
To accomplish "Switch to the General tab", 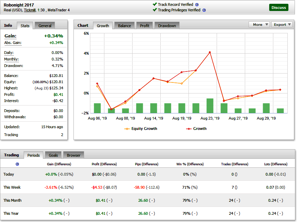I will (x=45, y=26).
